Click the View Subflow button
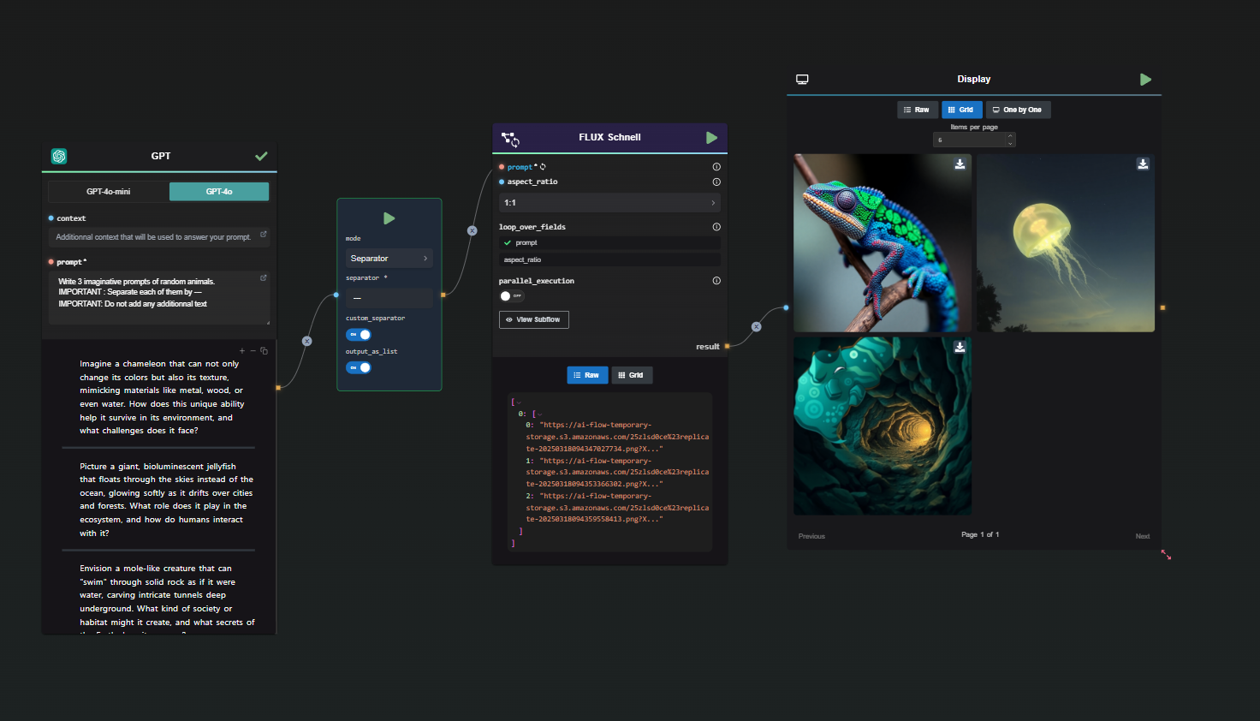 533,319
